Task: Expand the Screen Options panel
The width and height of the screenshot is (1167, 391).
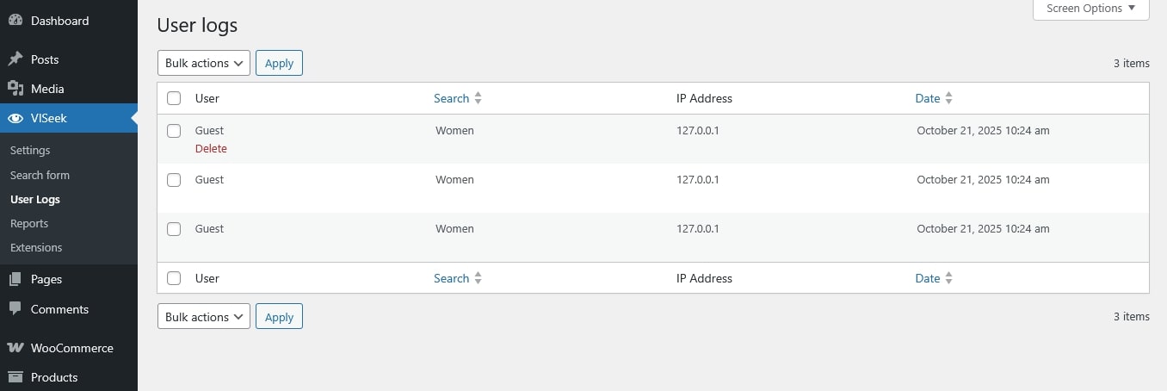Action: (1090, 9)
